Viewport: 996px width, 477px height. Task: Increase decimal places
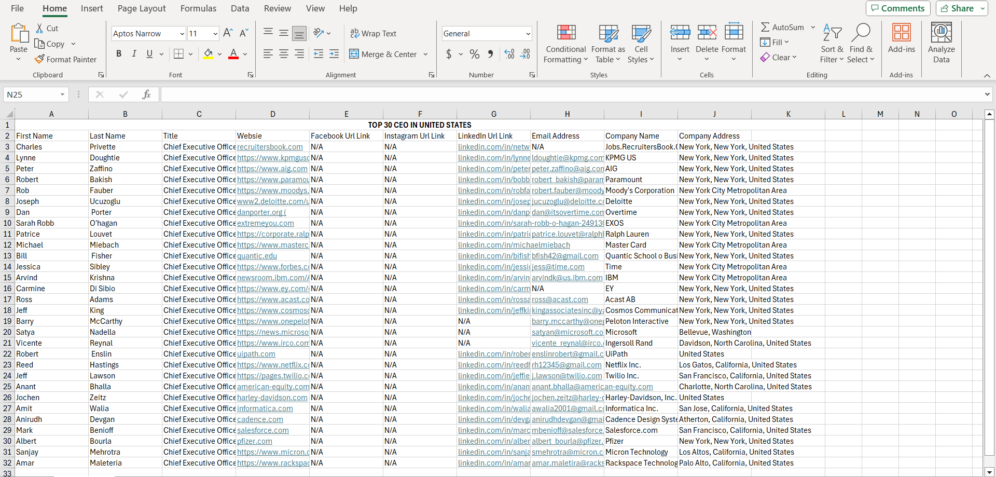coord(509,54)
